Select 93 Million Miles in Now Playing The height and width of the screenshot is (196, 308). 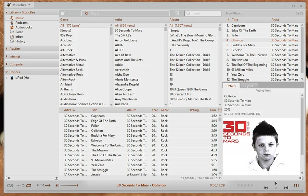[262, 70]
